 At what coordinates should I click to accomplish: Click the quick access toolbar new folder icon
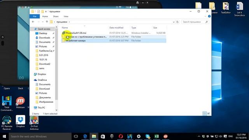[x=42, y=11]
